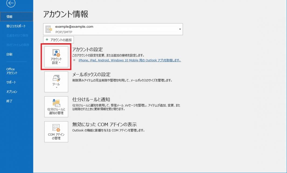Click the mail account icon beside example@example.com
Screen dimensions: 287x173
49,29
